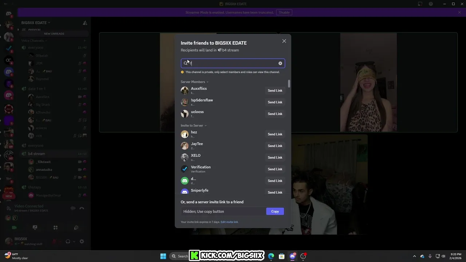Open Microsoft Store from taskbar
This screenshot has height=262, width=466.
tap(282, 256)
